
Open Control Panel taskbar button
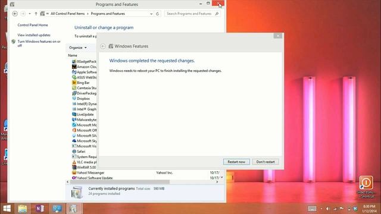[57, 209]
